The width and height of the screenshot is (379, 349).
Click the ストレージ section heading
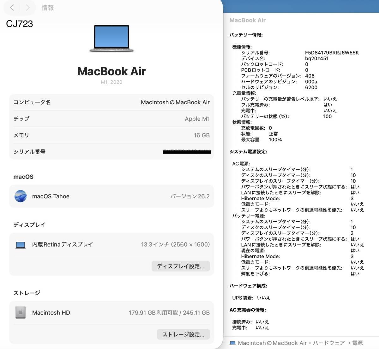27,293
